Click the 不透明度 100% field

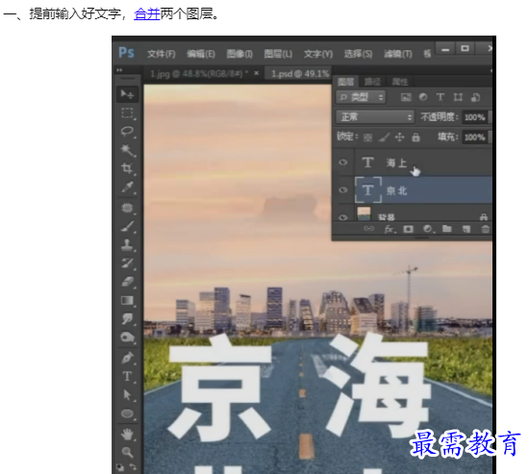pyautogui.click(x=474, y=117)
